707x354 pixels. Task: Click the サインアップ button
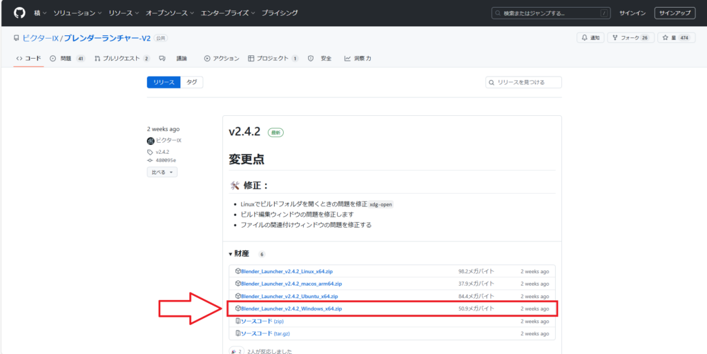pos(675,13)
